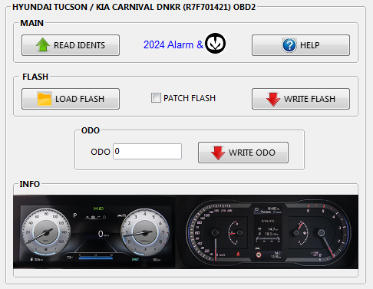Click the HYUNDAI TUCSON / KIA CARNIVAL title
373x289 pixels.
tap(134, 7)
